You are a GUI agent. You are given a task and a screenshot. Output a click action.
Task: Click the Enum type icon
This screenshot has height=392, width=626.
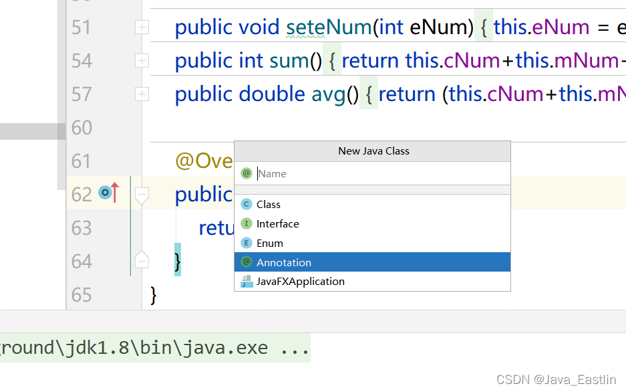(247, 243)
